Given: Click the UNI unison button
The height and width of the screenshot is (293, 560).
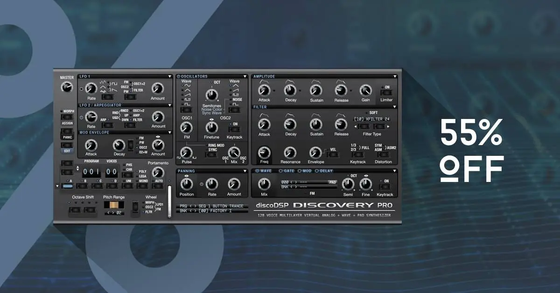Looking at the screenshot, I should (128, 186).
